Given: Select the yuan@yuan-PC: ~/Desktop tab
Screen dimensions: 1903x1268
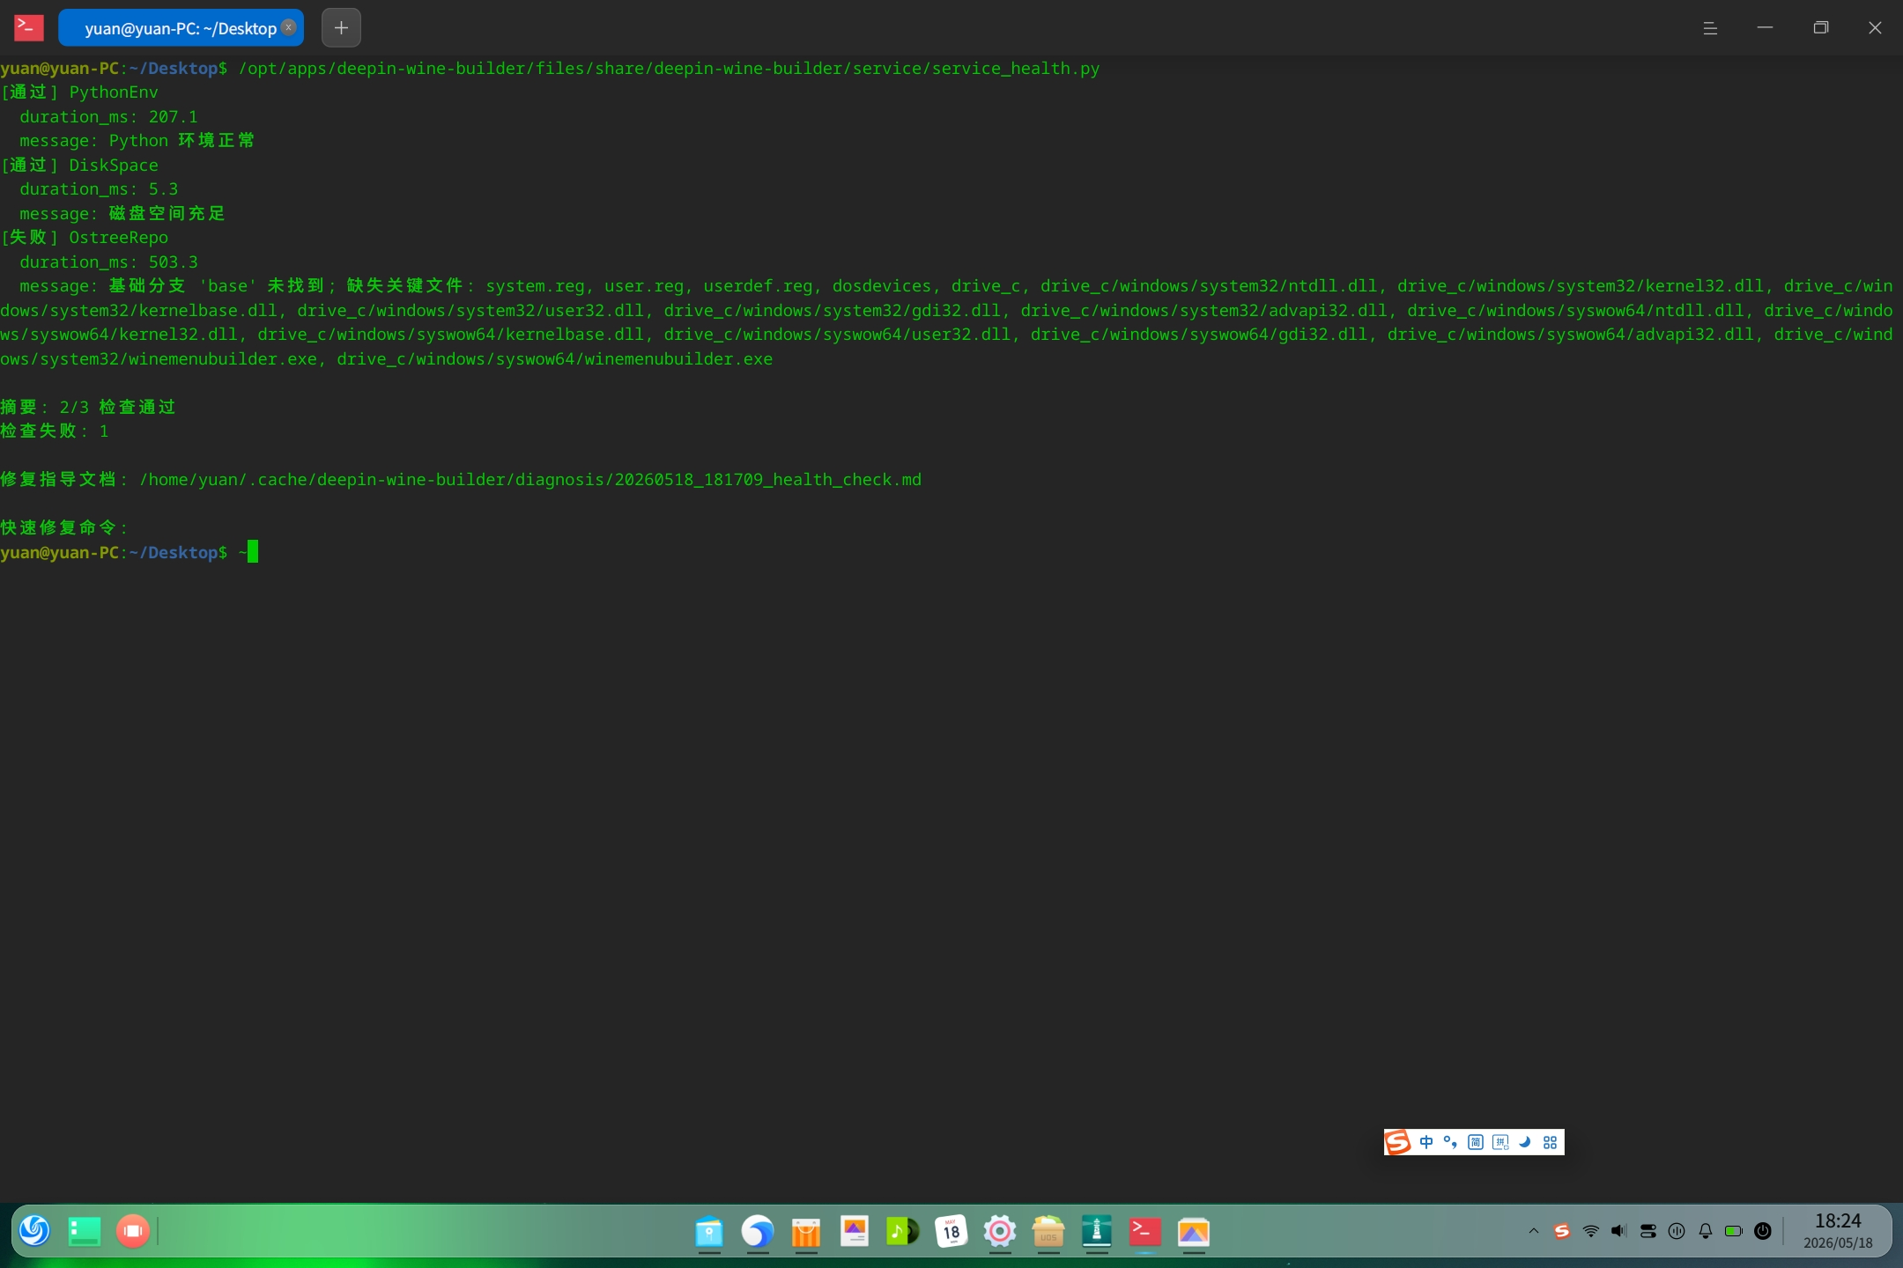Looking at the screenshot, I should click(x=181, y=28).
